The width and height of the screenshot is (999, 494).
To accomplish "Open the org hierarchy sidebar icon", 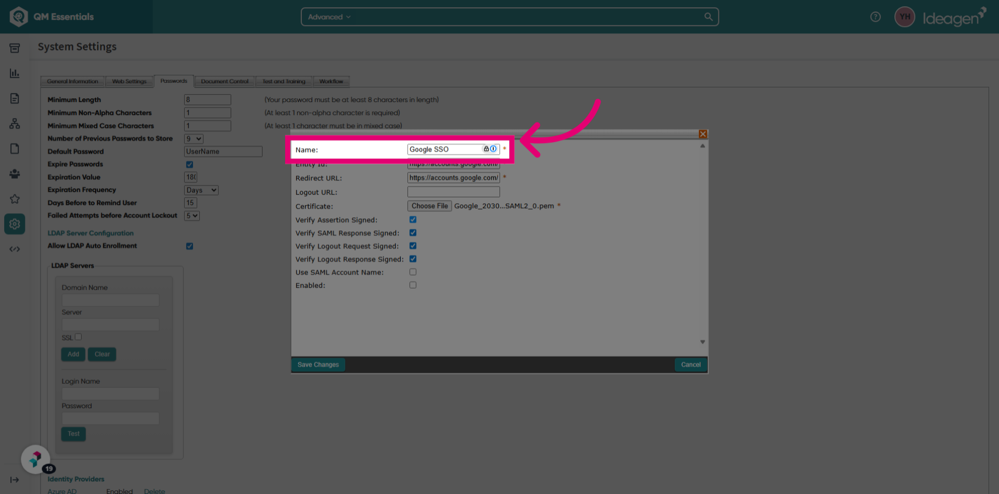I will [15, 124].
